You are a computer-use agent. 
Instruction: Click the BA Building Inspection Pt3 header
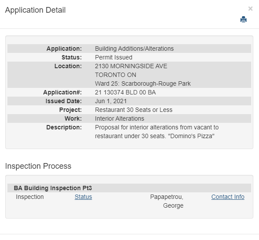tap(53, 188)
